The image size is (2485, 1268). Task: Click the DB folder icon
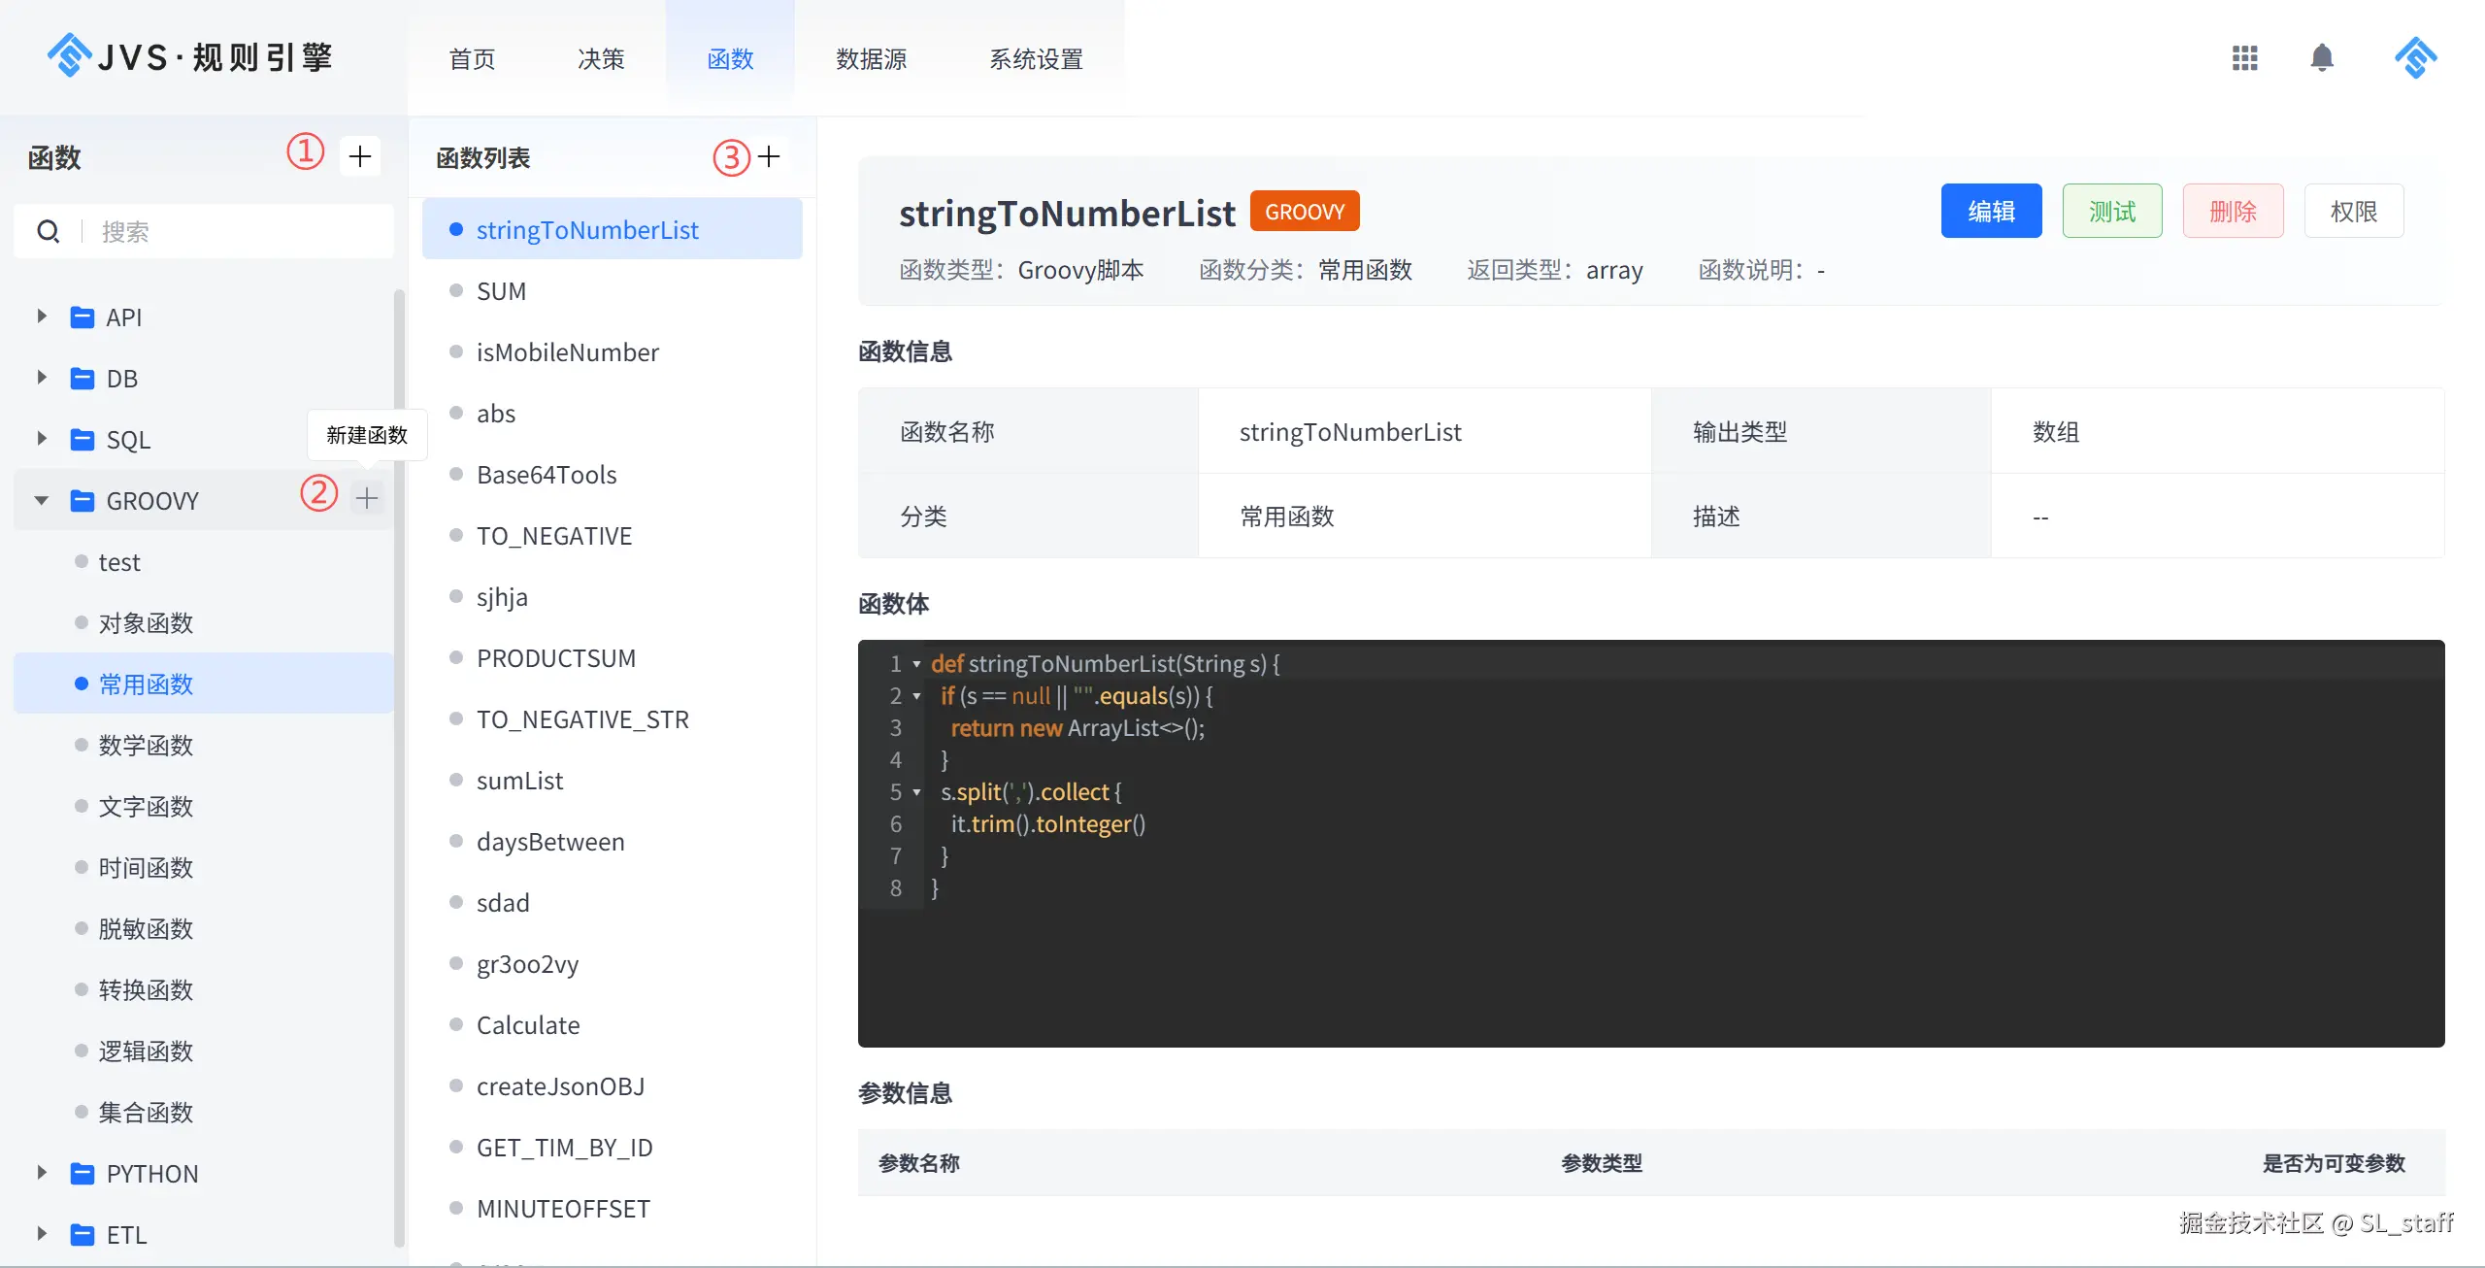click(83, 379)
